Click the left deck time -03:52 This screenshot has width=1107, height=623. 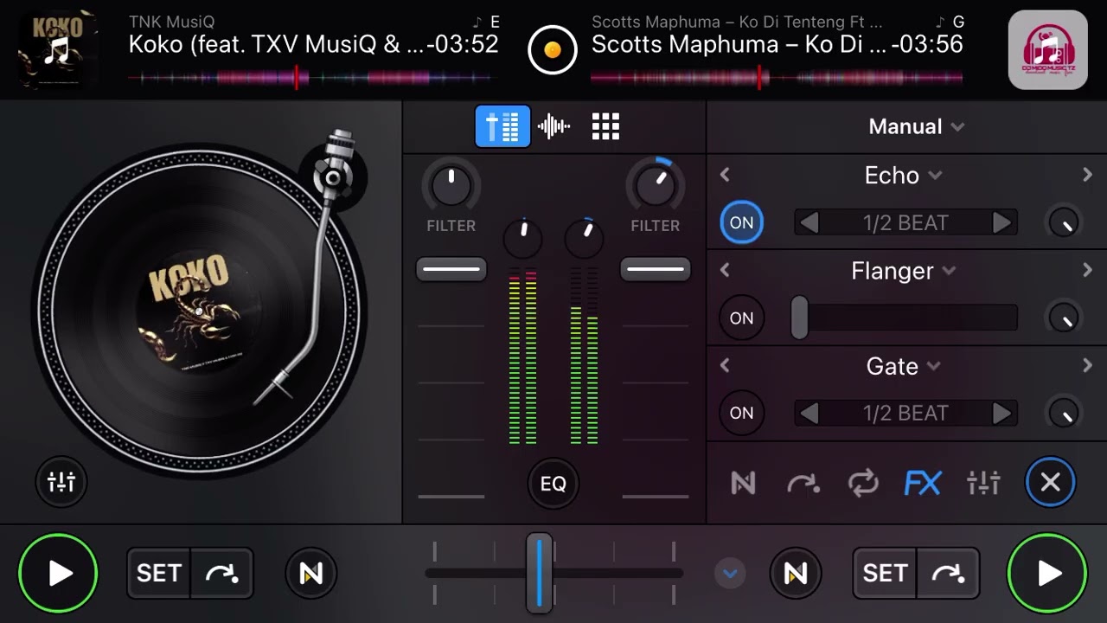point(464,45)
